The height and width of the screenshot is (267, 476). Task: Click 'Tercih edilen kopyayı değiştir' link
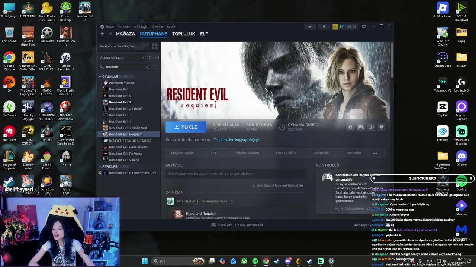tap(237, 140)
